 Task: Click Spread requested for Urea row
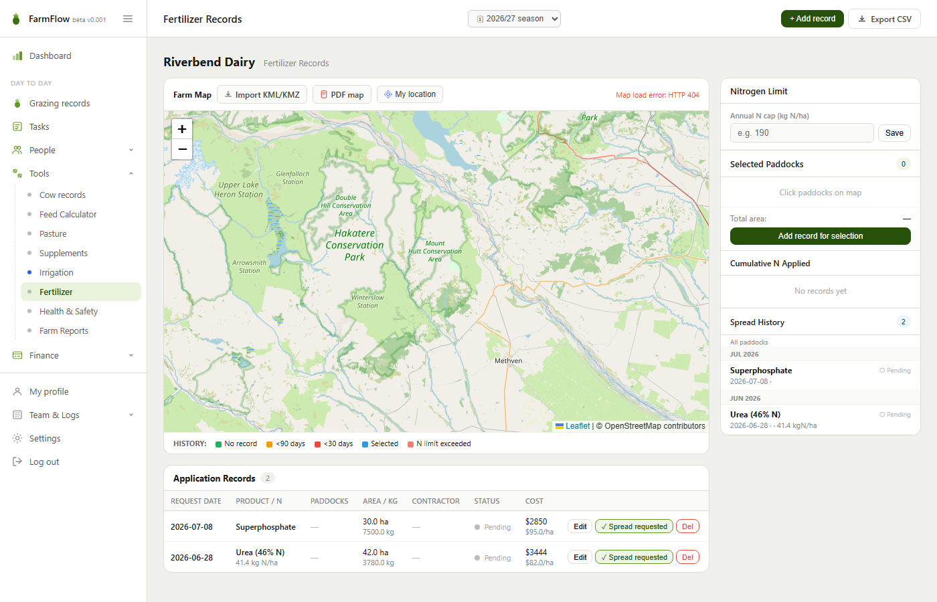point(634,557)
